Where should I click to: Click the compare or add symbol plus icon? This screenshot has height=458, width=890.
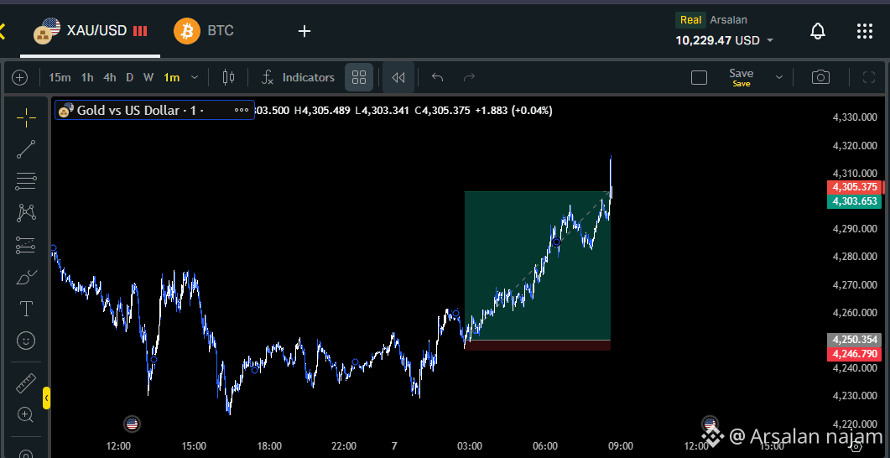point(20,78)
